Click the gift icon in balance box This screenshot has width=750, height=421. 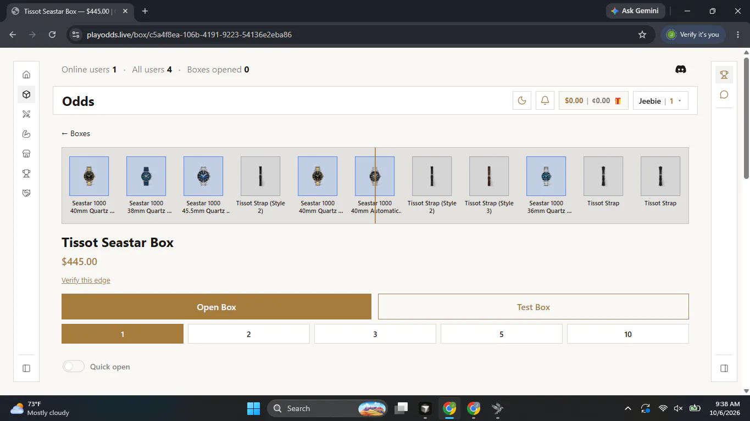618,101
